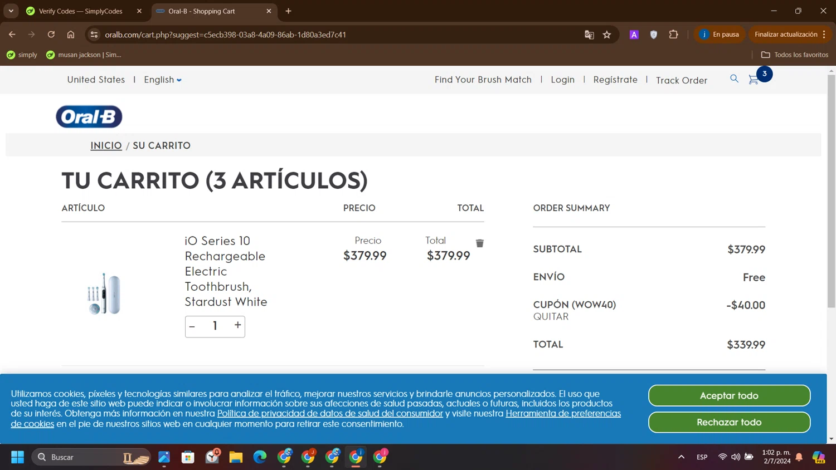Open the Google Translate icon in address bar

click(x=589, y=35)
